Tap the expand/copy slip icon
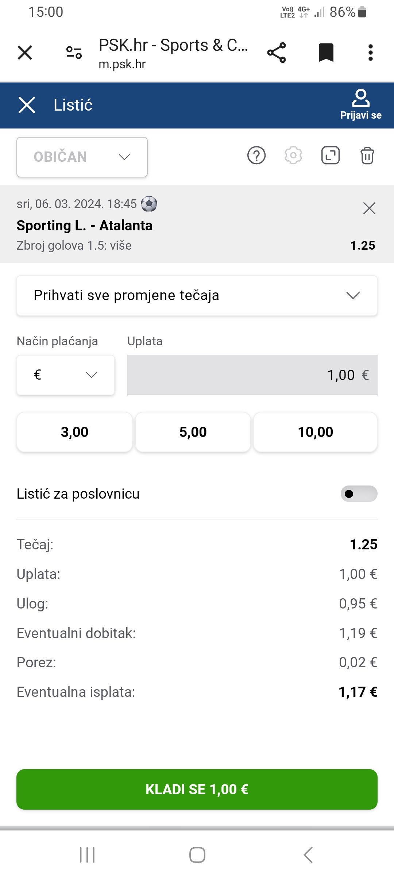 331,156
